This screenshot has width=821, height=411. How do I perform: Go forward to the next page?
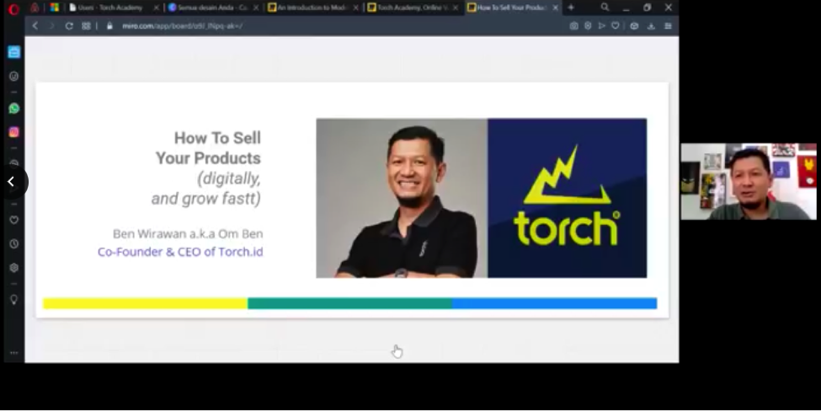pos(51,25)
